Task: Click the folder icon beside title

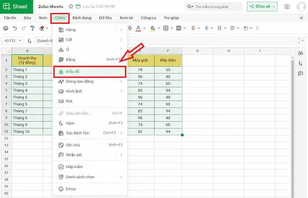Action: click(78, 7)
